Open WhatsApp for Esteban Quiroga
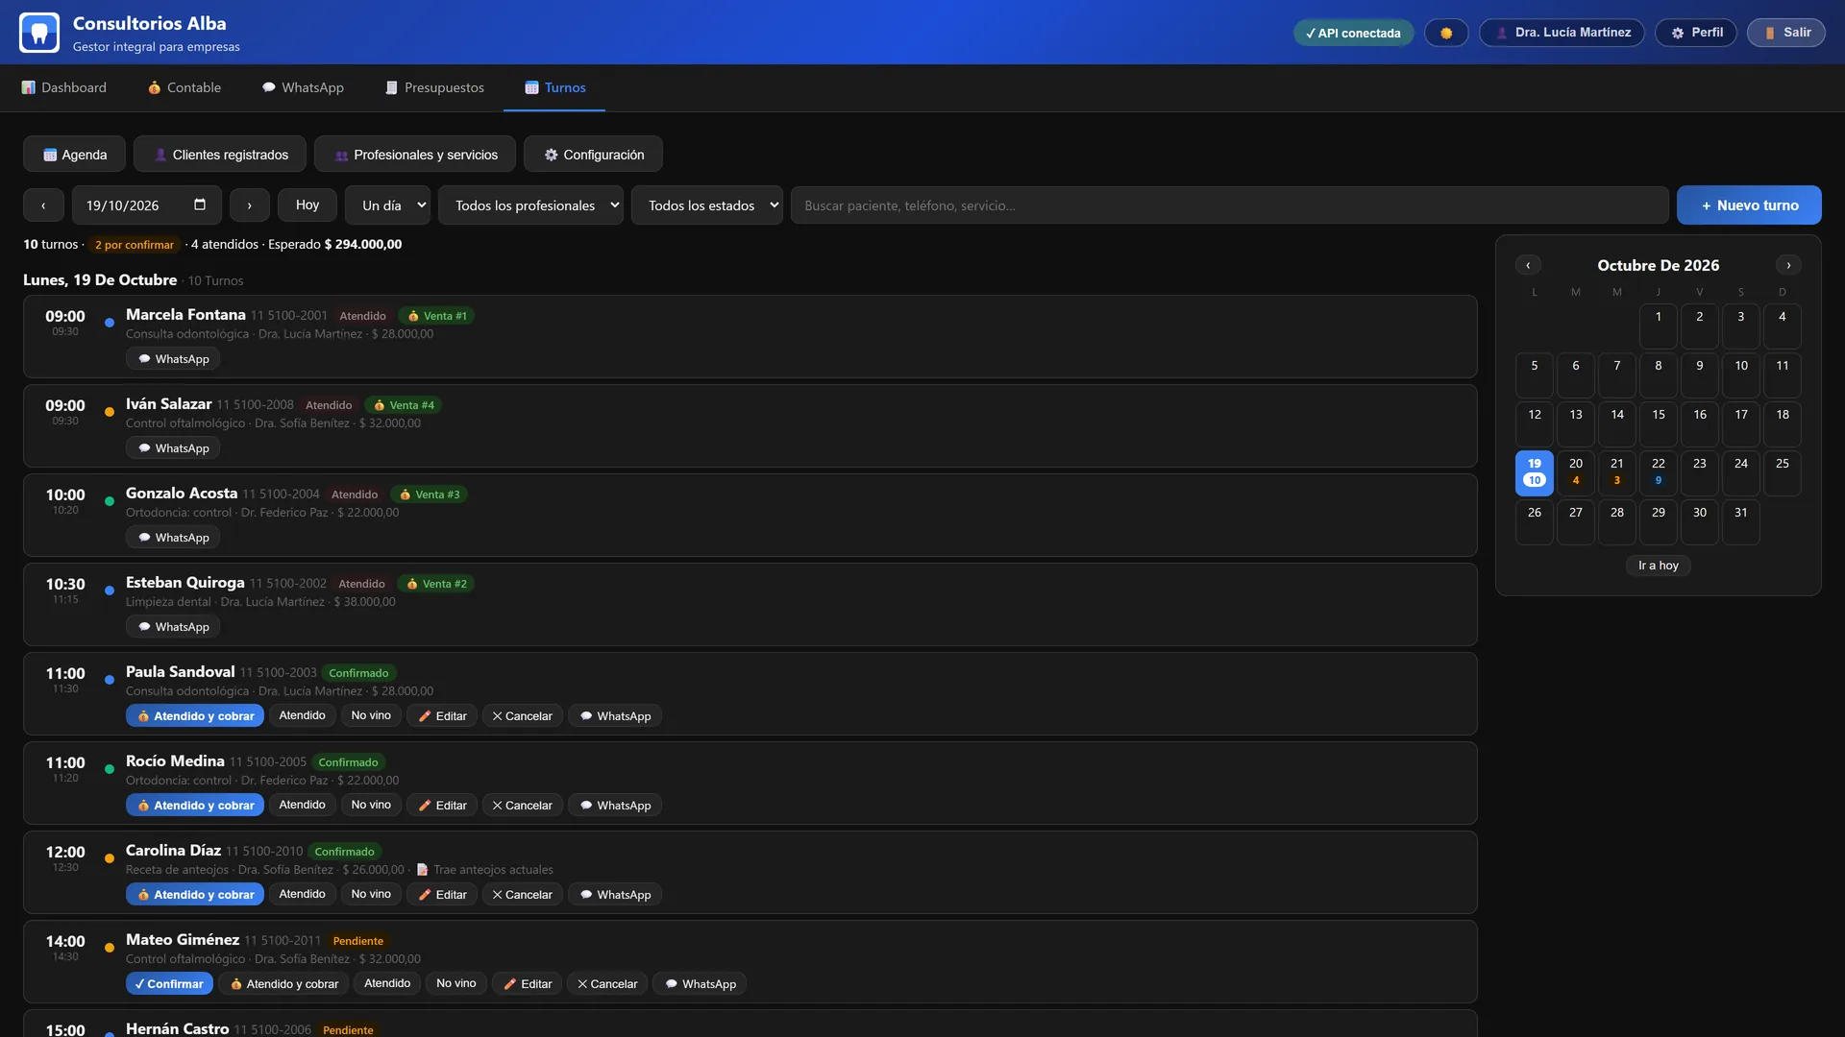The image size is (1845, 1037). coord(173,627)
